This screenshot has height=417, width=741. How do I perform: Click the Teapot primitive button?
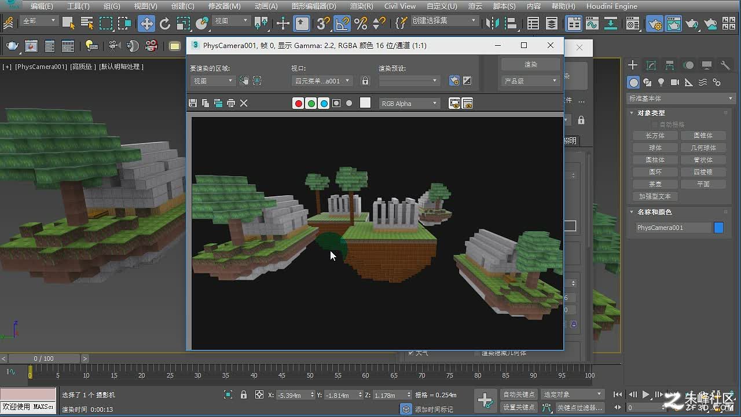[x=655, y=184]
